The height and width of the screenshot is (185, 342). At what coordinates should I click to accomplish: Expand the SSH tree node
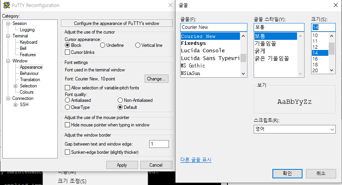16,105
